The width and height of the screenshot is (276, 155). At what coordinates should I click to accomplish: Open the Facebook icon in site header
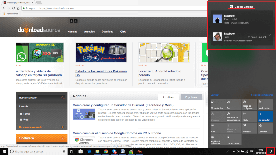coord(72,21)
